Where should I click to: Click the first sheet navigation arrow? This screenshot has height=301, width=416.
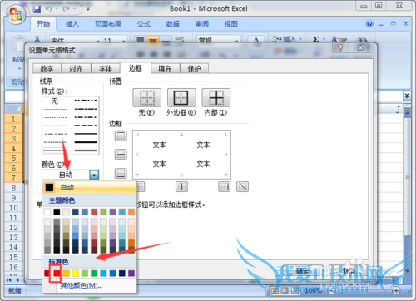pos(9,280)
